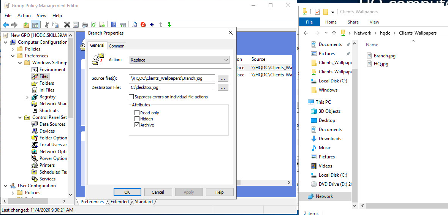Open the Share ribbon tab in Explorer
Screen dimensions: 448x215
[x=353, y=22]
